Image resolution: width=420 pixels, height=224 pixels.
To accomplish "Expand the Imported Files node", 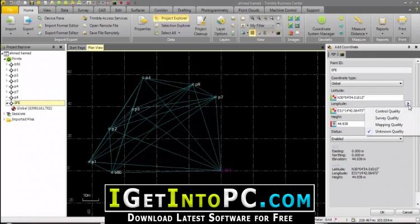I will point(4,119).
